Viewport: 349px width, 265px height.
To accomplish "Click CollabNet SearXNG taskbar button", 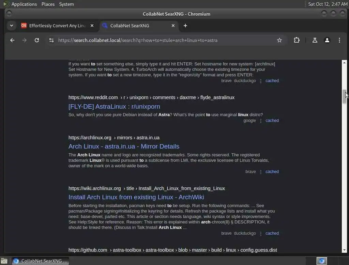I will tap(41, 261).
